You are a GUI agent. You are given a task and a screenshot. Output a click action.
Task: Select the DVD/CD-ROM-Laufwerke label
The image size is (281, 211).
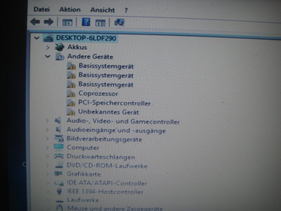pyautogui.click(x=107, y=166)
